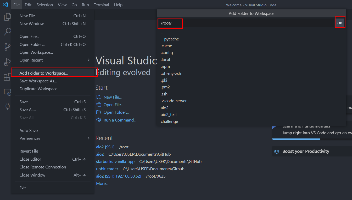Click the /root/ folder path input
This screenshot has height=200, width=352.
point(246,23)
